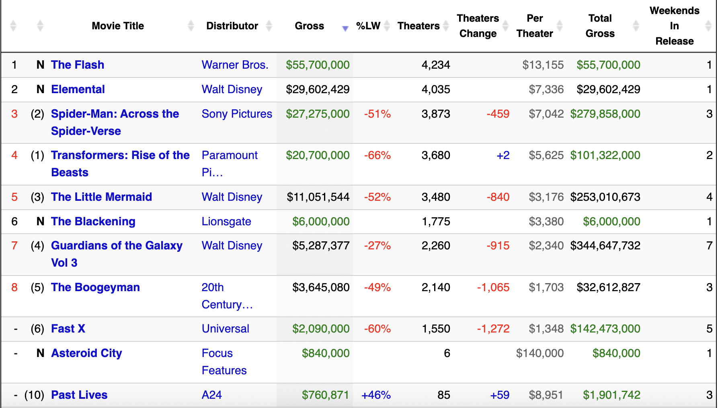The width and height of the screenshot is (718, 408).
Task: Open Focus Features distributor link
Action: pyautogui.click(x=224, y=362)
